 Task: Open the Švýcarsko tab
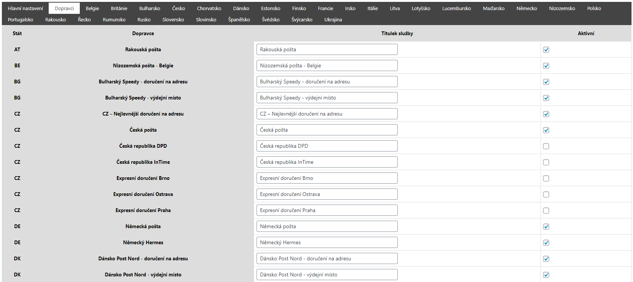[302, 19]
